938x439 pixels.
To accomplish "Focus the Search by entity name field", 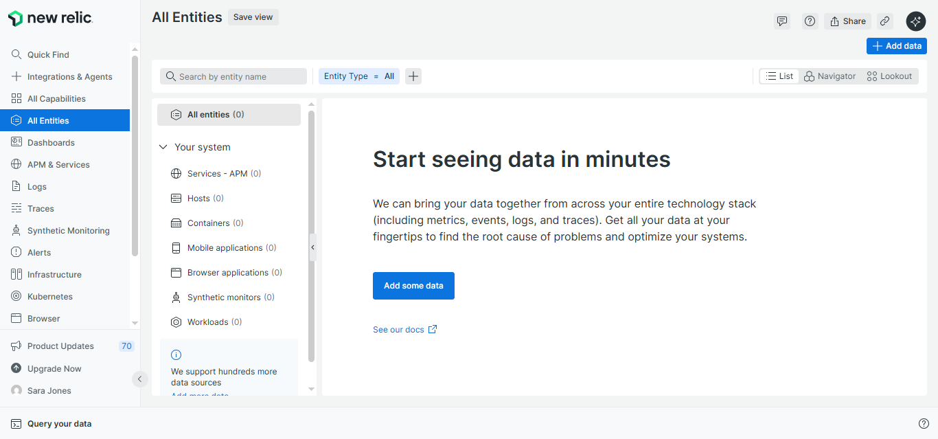I will [x=233, y=76].
